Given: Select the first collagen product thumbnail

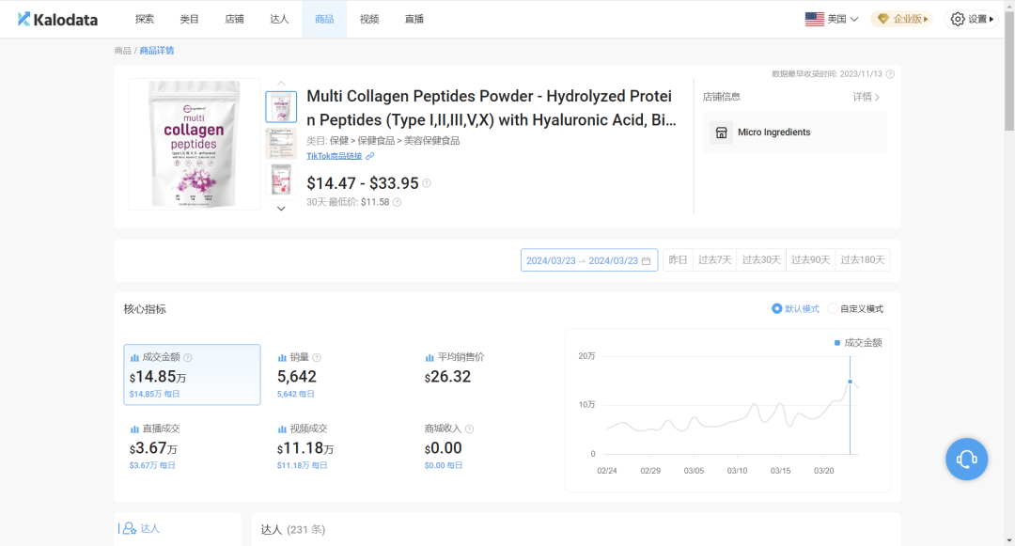Looking at the screenshot, I should click(281, 106).
